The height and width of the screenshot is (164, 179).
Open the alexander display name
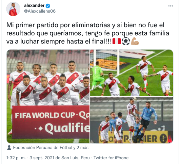point(34,5)
